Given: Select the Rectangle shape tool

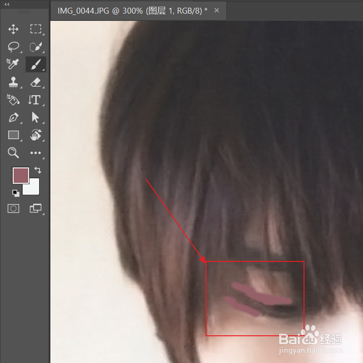Looking at the screenshot, I should click(x=14, y=135).
